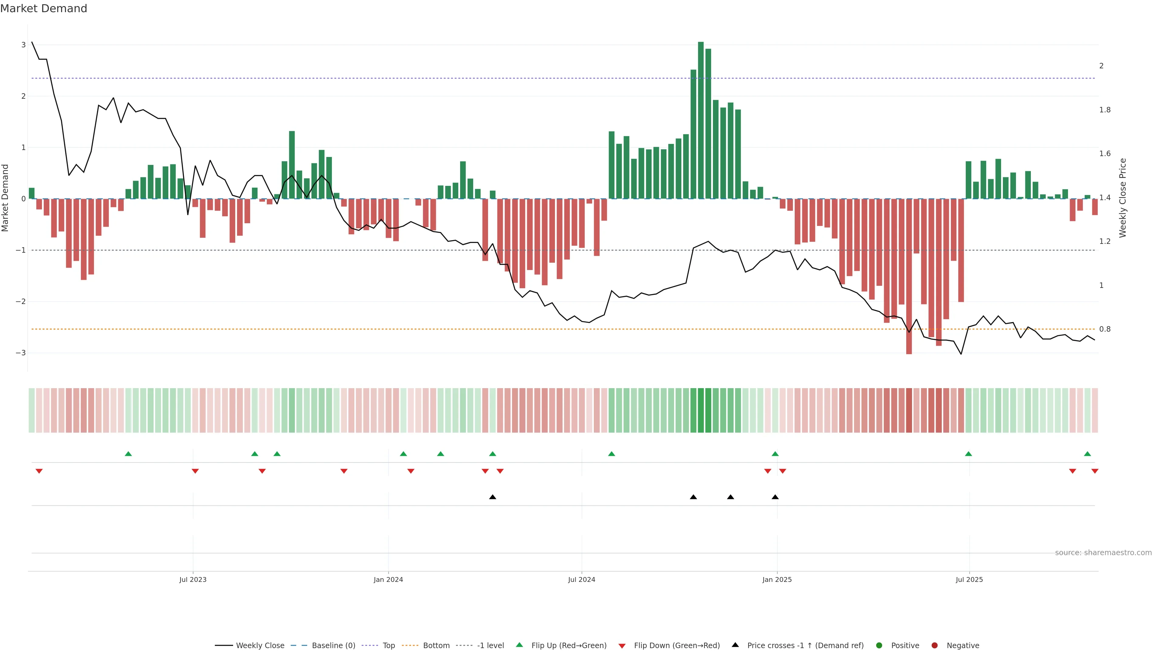Click first red flip-down marker triangle
Image resolution: width=1167 pixels, height=656 pixels.
[39, 471]
